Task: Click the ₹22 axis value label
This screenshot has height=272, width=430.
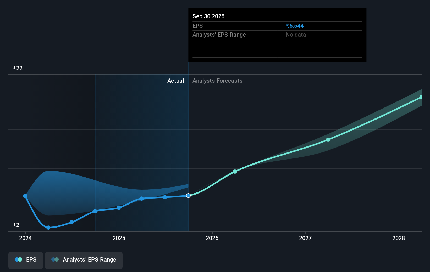Action: [17, 68]
